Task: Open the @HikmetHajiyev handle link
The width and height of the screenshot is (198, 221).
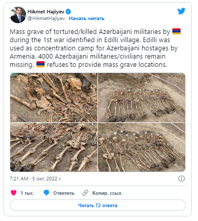Action: [x=46, y=19]
